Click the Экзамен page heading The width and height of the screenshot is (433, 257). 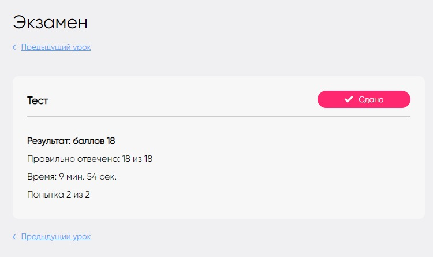click(50, 23)
